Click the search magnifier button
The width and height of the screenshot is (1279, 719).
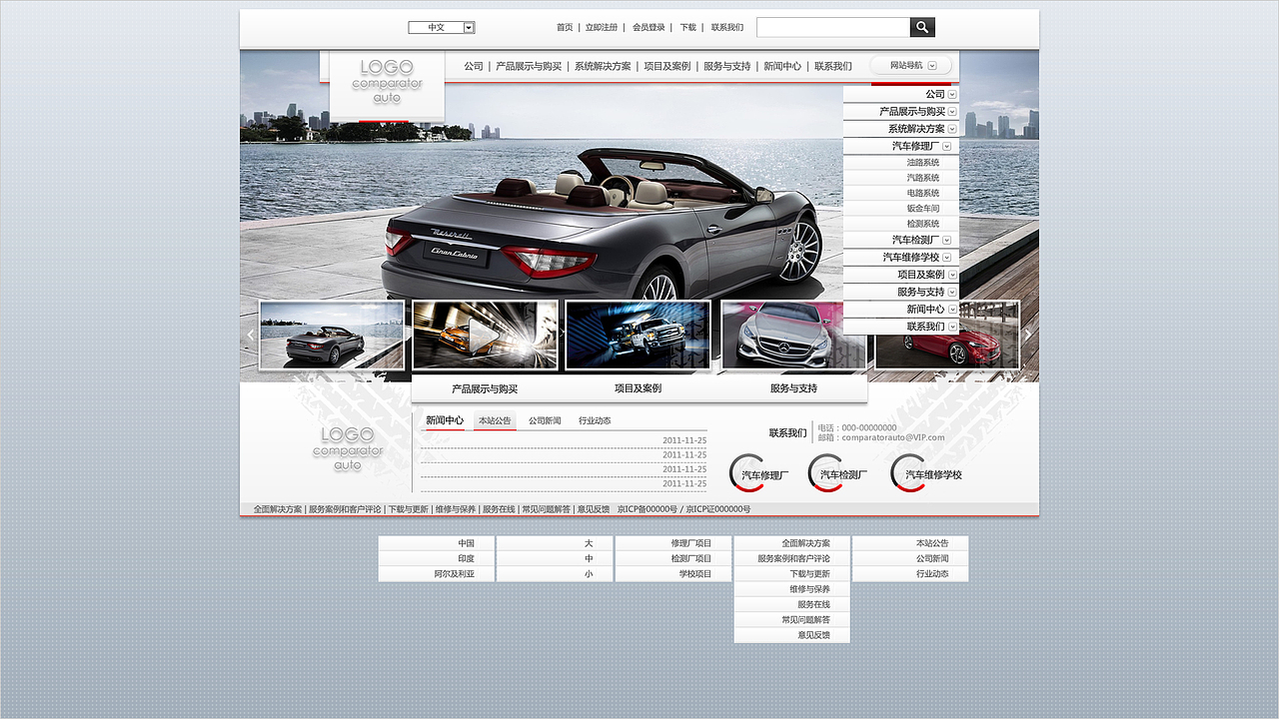click(922, 27)
